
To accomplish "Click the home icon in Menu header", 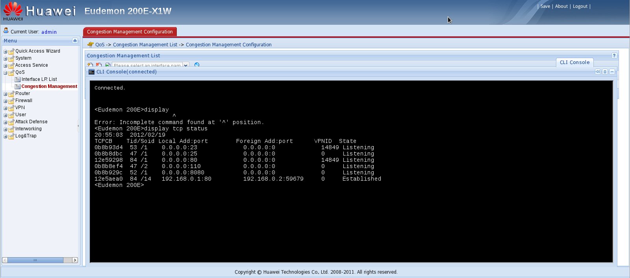I will pyautogui.click(x=75, y=41).
